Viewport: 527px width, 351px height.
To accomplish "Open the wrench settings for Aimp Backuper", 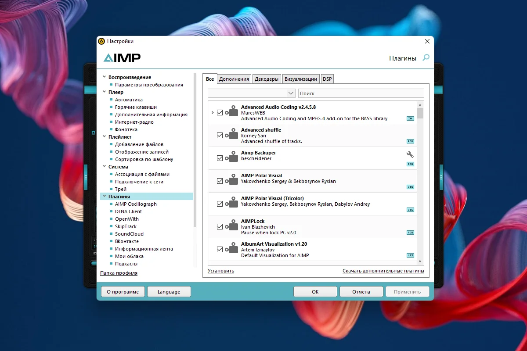I will (x=410, y=154).
